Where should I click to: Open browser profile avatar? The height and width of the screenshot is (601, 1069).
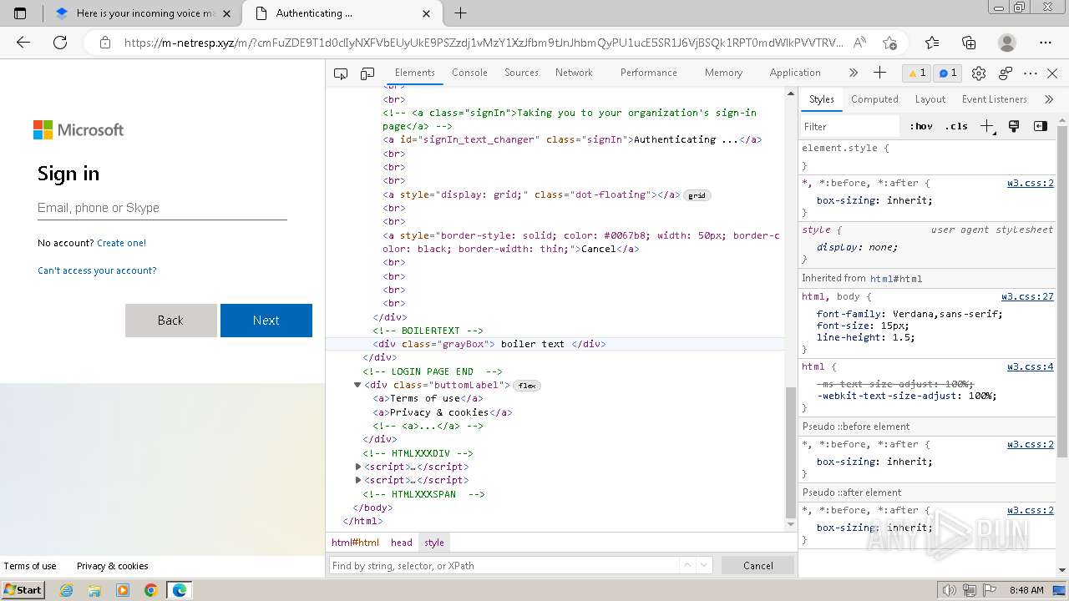pyautogui.click(x=1007, y=43)
